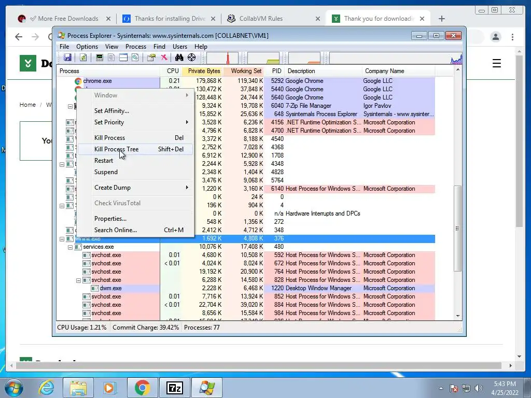
Task: Switch to the CollabVM Rules Chrome tab
Action: click(x=274, y=19)
